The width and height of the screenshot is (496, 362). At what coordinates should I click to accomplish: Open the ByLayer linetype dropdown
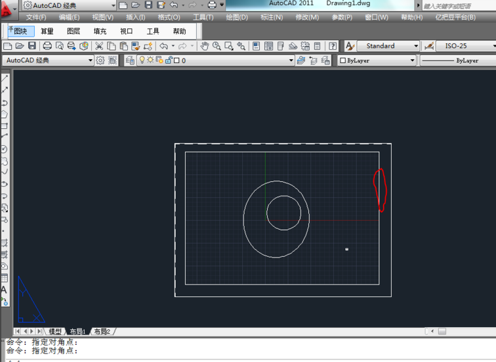click(458, 60)
